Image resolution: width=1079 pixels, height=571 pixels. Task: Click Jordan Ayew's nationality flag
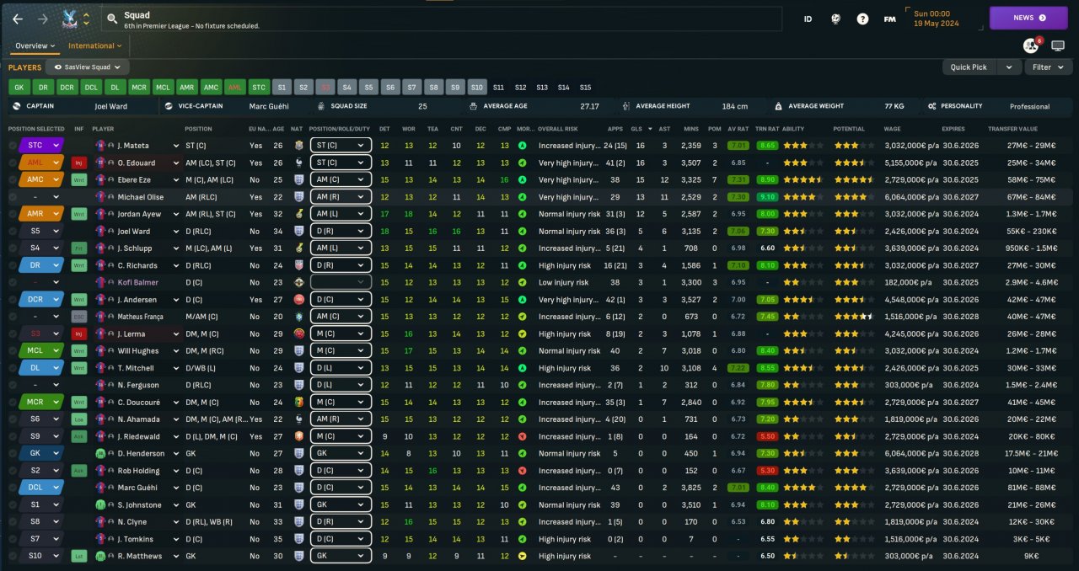pos(298,214)
